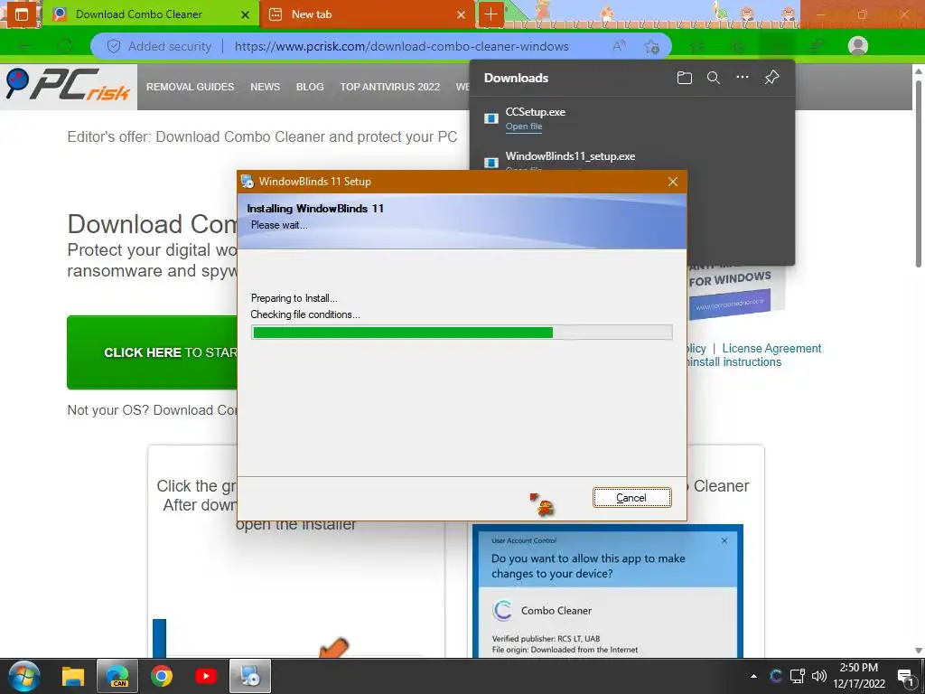The image size is (925, 694).
Task: Show hidden system tray icons
Action: [753, 676]
